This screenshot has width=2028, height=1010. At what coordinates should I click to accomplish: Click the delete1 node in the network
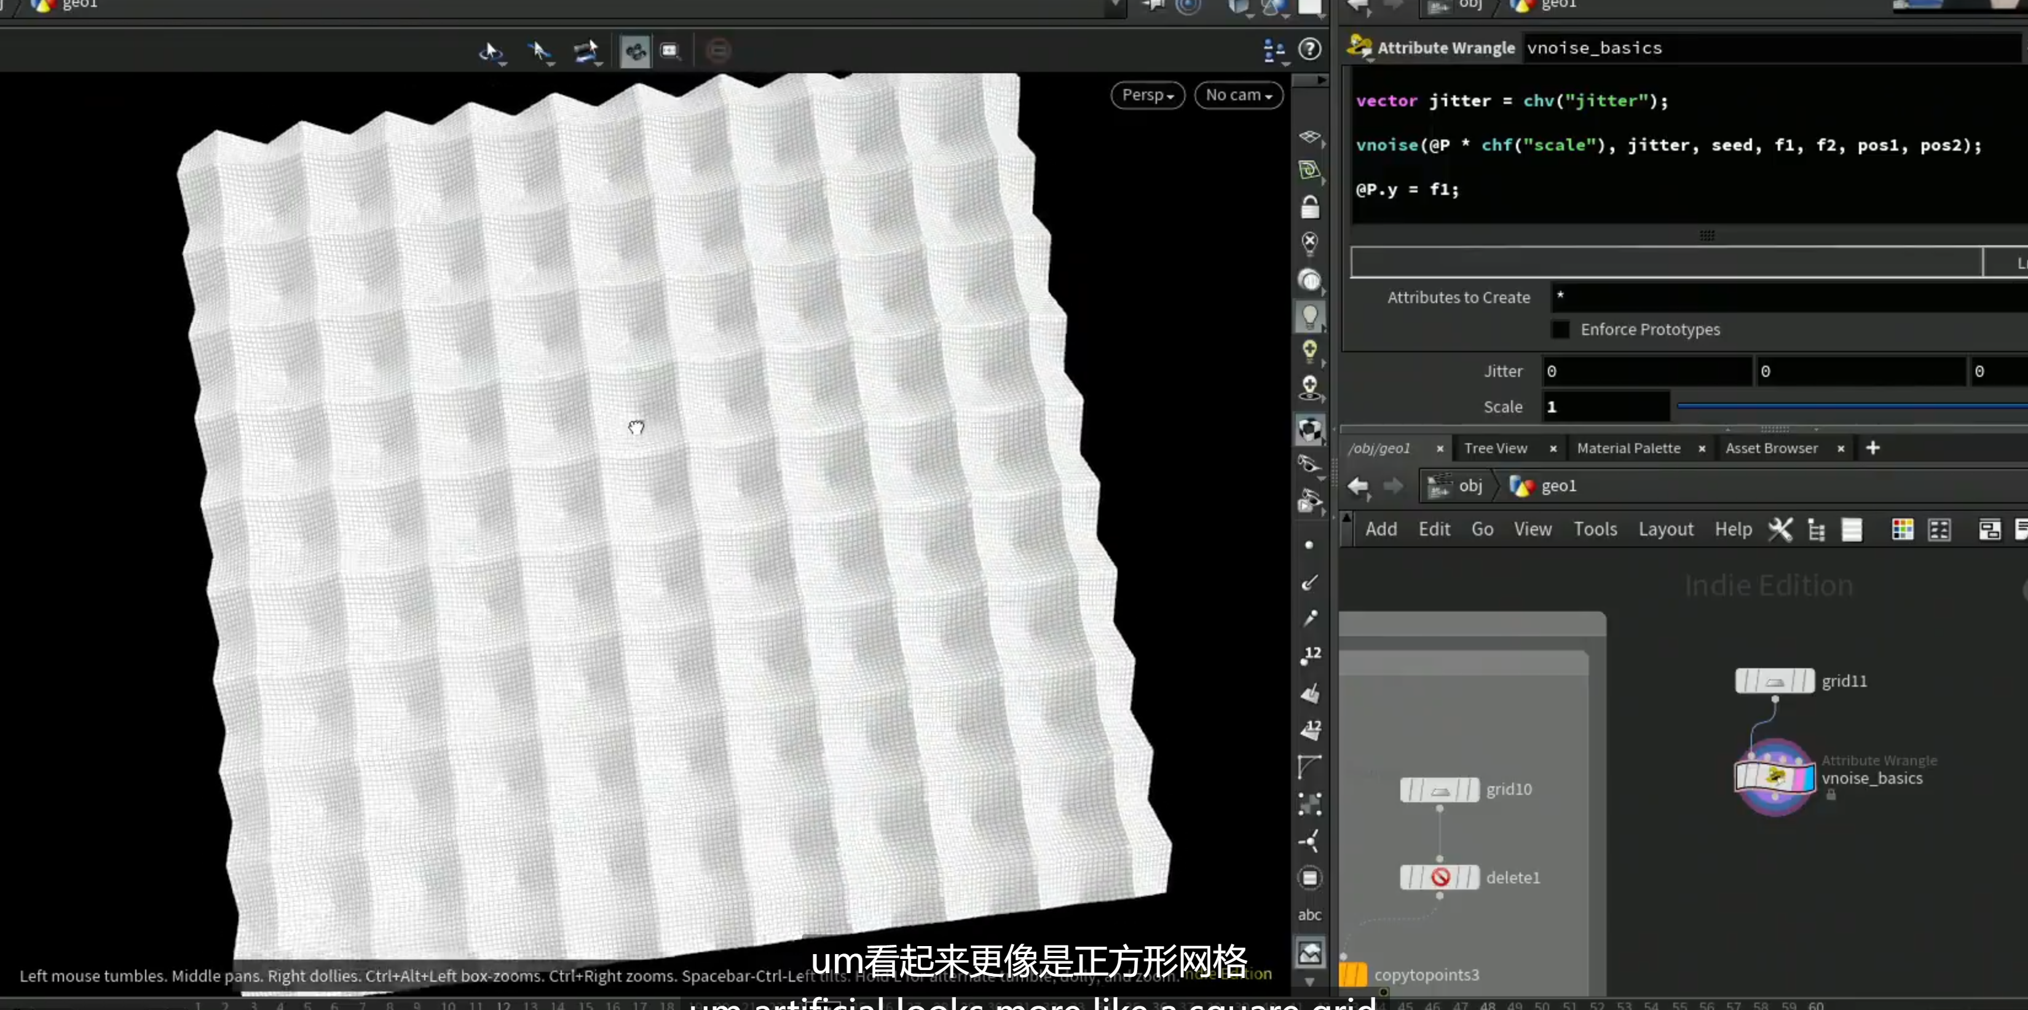tap(1439, 877)
